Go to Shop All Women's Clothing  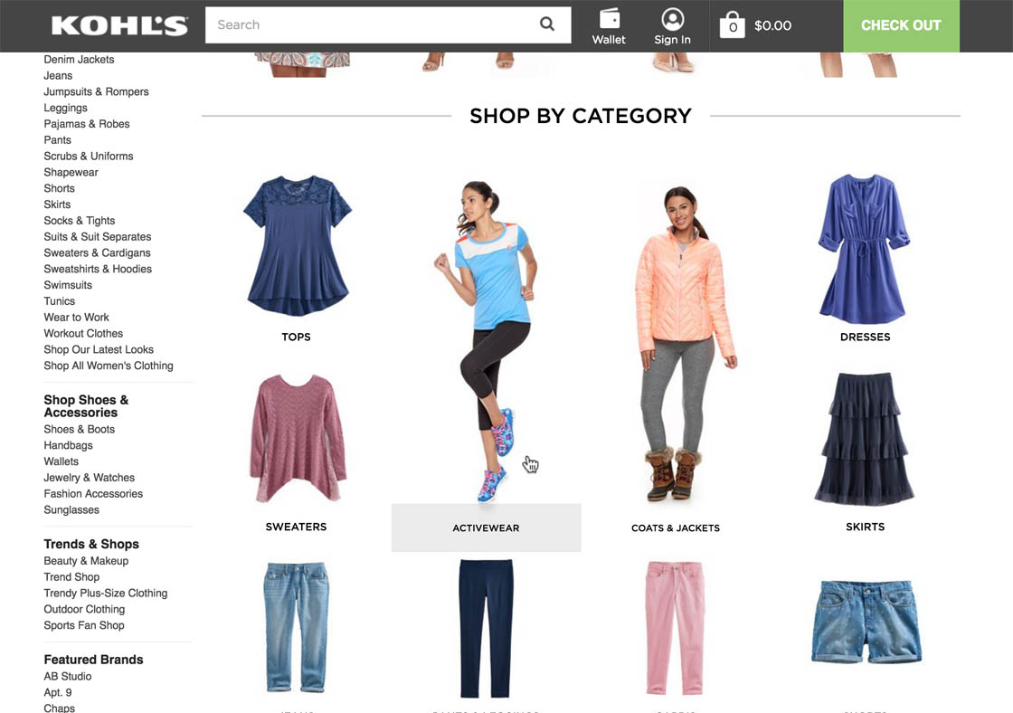tap(109, 366)
